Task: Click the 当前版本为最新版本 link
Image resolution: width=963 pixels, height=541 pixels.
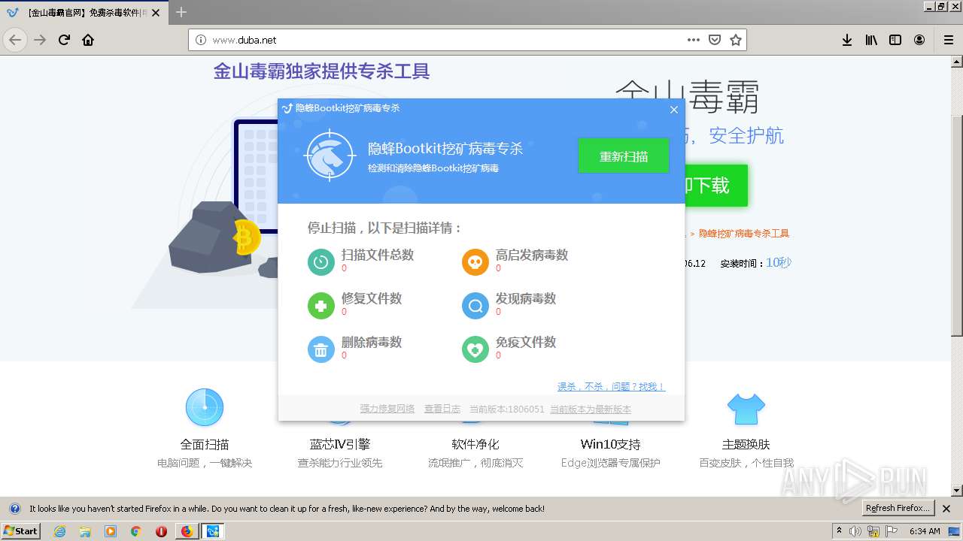Action: [x=591, y=410]
